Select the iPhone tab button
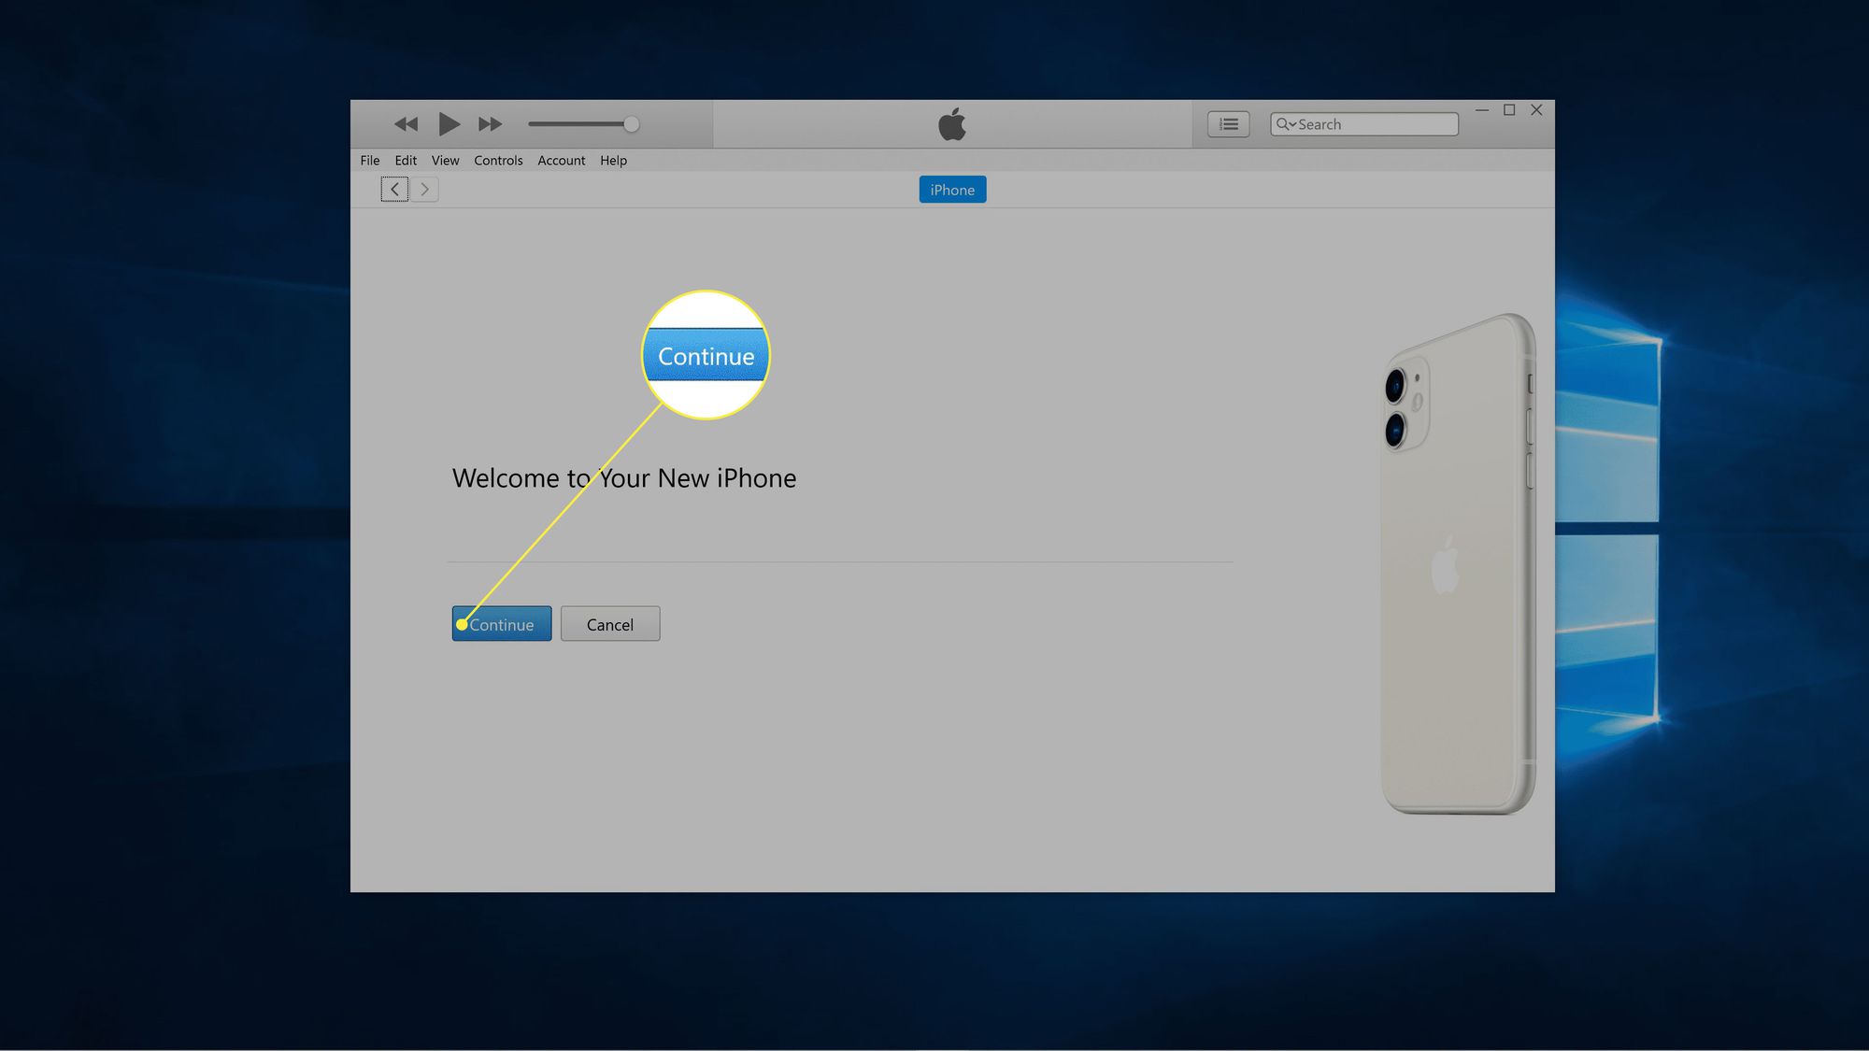 [x=952, y=190]
